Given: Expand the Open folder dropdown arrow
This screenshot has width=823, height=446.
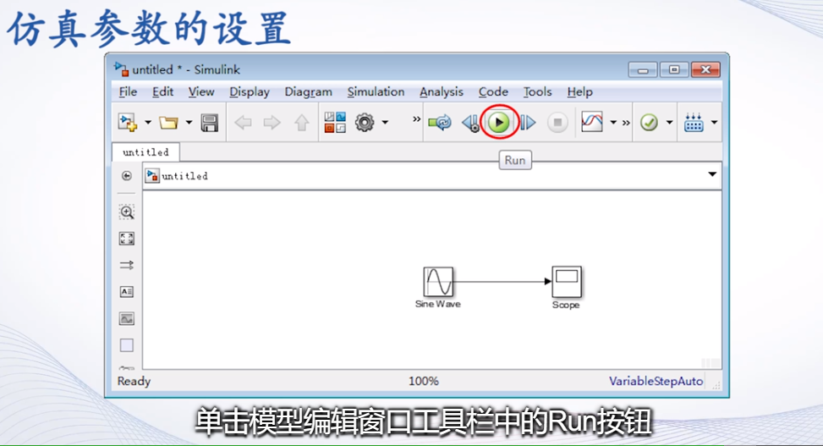Looking at the screenshot, I should coord(189,123).
